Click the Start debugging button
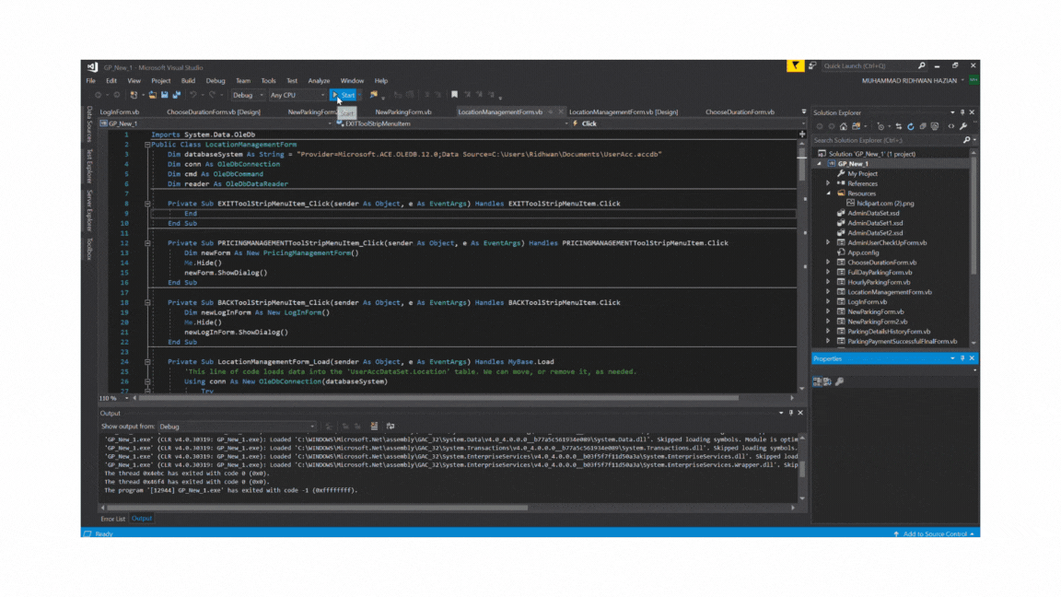The image size is (1061, 597). (344, 95)
